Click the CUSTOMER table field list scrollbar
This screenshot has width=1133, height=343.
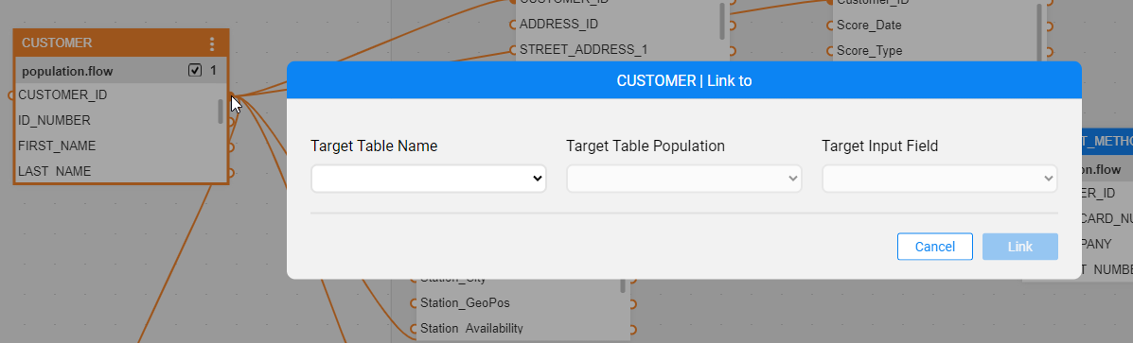click(x=221, y=111)
